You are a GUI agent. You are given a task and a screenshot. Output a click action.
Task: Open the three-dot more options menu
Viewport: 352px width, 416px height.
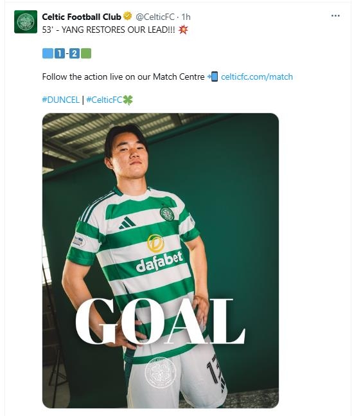(335, 16)
